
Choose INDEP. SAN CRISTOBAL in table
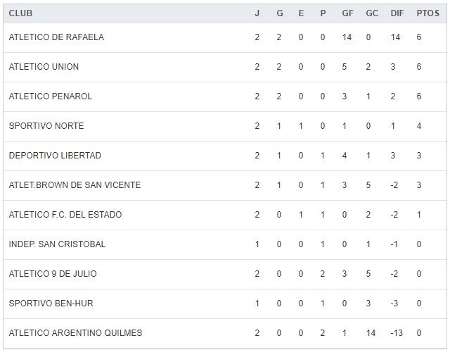(x=57, y=244)
